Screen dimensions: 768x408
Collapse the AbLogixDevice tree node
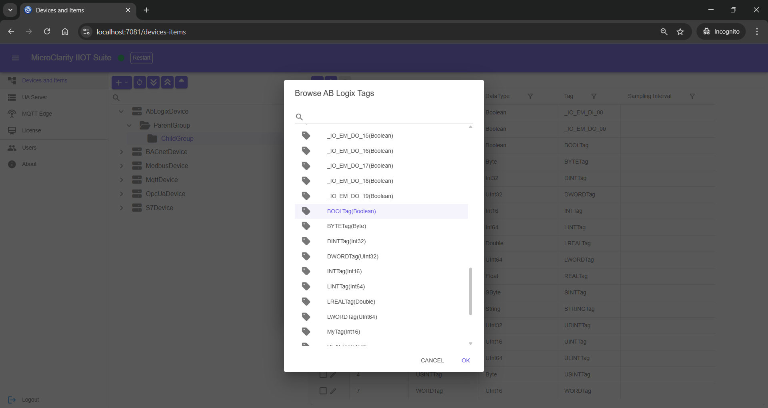[121, 112]
